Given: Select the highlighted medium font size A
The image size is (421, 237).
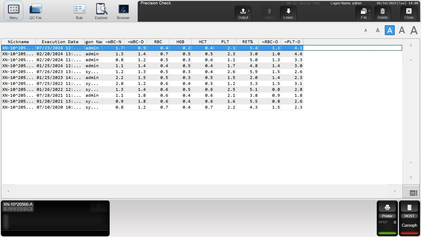Looking at the screenshot, I should click(x=390, y=30).
